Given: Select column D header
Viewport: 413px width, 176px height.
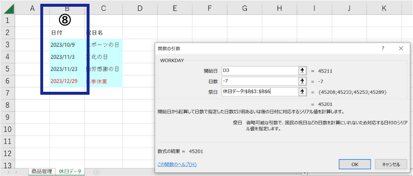Looking at the screenshot, I should pyautogui.click(x=140, y=8).
